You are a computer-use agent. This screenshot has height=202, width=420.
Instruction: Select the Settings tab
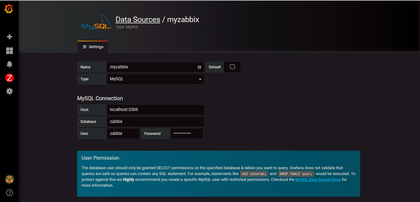tap(93, 47)
